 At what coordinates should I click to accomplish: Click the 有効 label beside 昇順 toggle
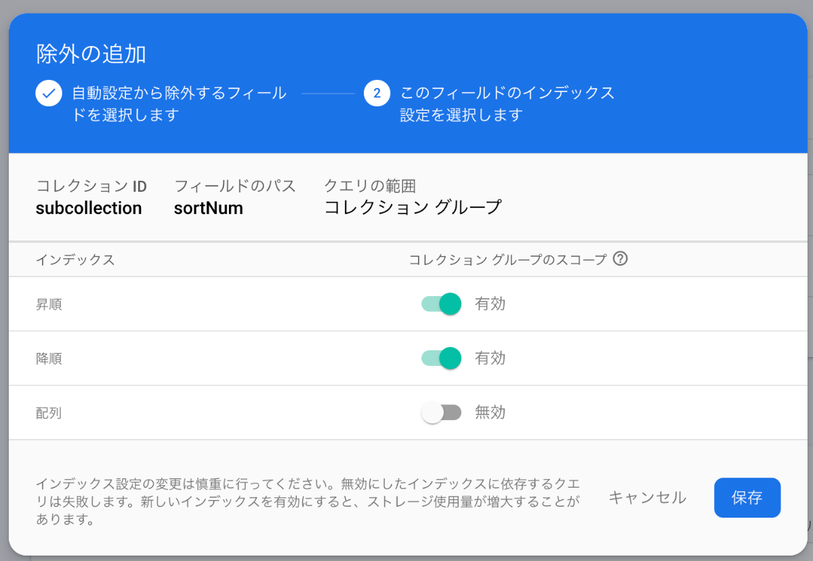(x=490, y=304)
